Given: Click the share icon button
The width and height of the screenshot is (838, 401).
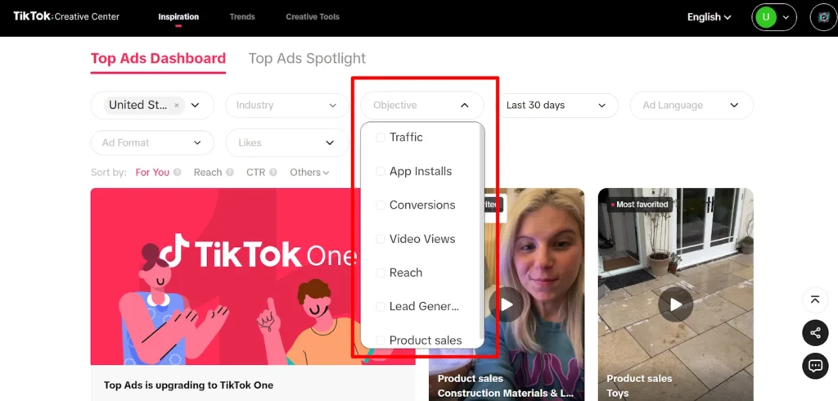Looking at the screenshot, I should point(815,333).
